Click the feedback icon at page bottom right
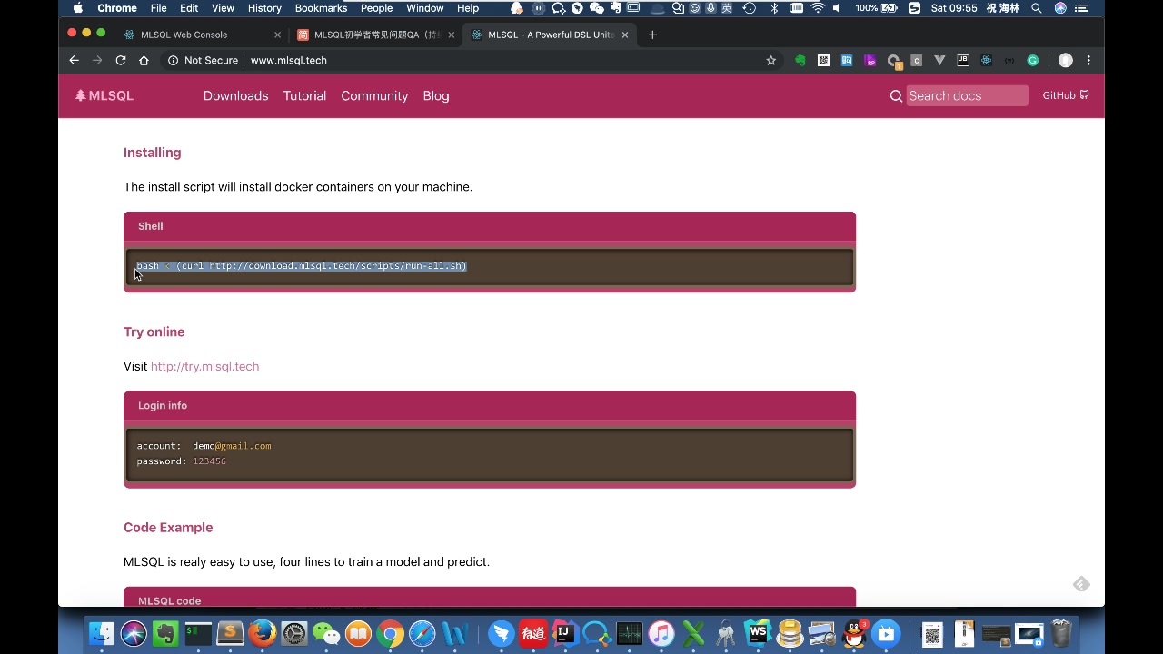The width and height of the screenshot is (1163, 654). [x=1081, y=584]
